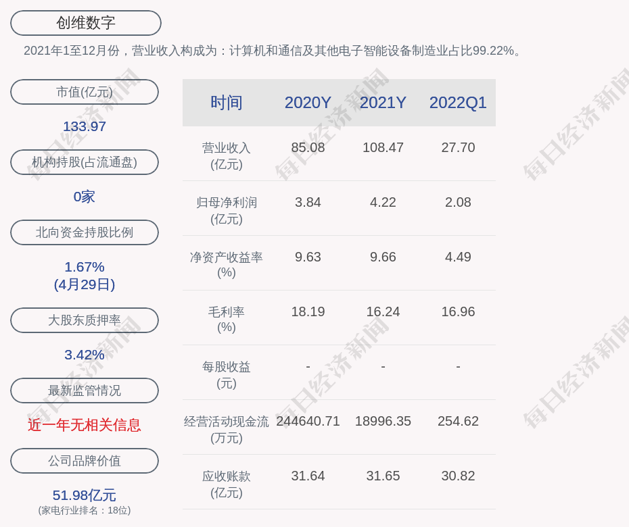
Task: Select cash flow value 18996.35
Action: (383, 421)
